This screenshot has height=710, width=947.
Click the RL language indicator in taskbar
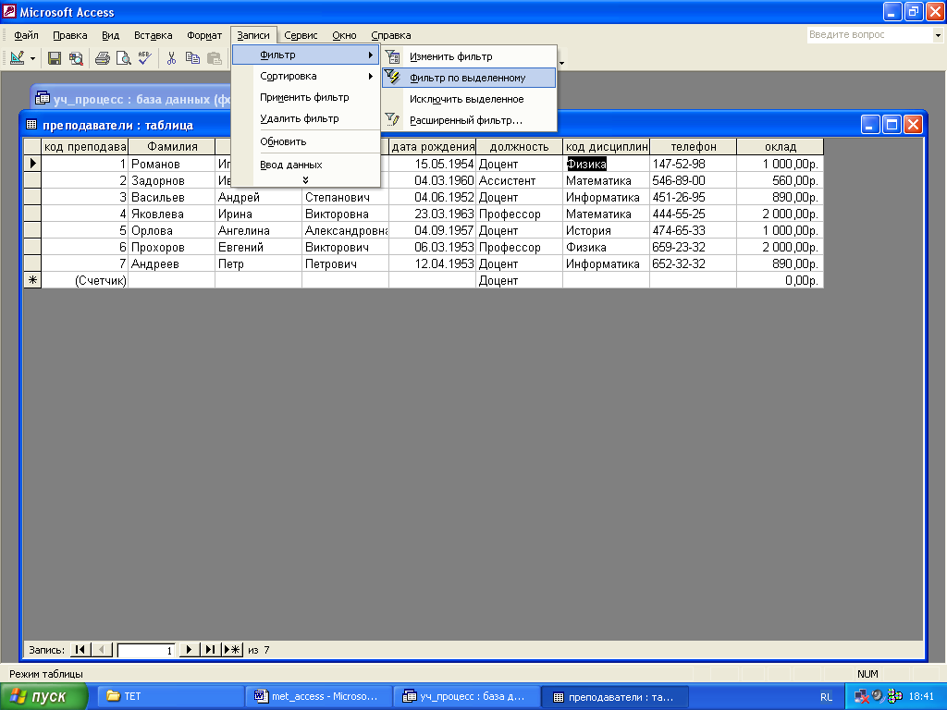coord(826,697)
